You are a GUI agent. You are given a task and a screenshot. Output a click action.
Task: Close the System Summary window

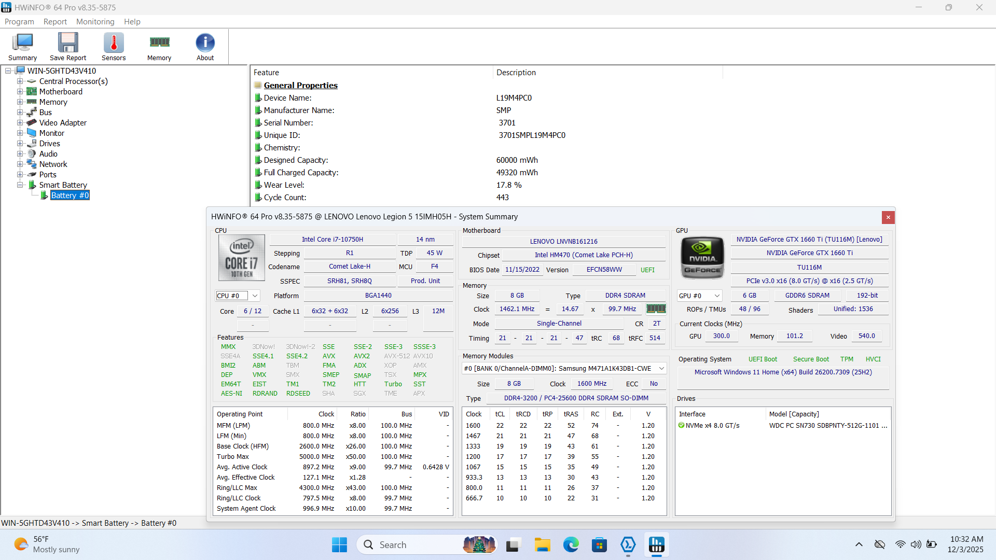click(x=888, y=217)
